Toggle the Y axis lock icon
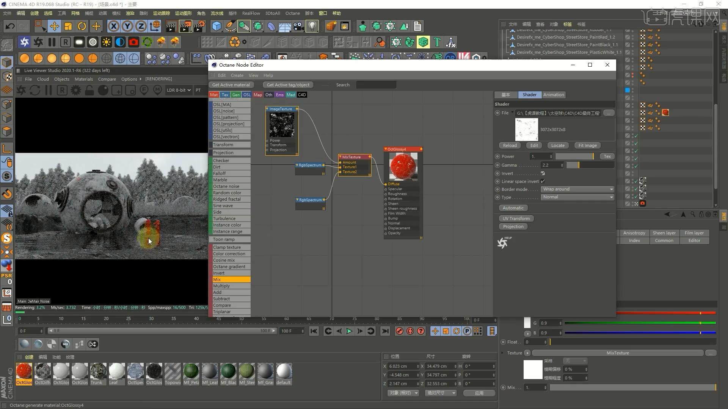 [127, 27]
